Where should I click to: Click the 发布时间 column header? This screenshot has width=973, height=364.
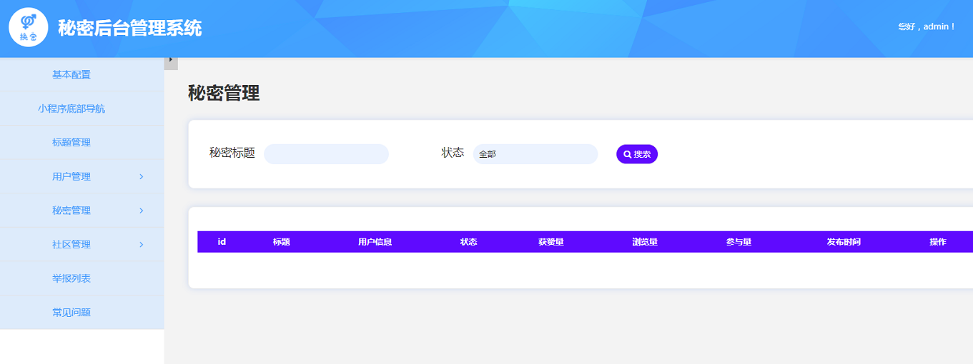coord(844,242)
